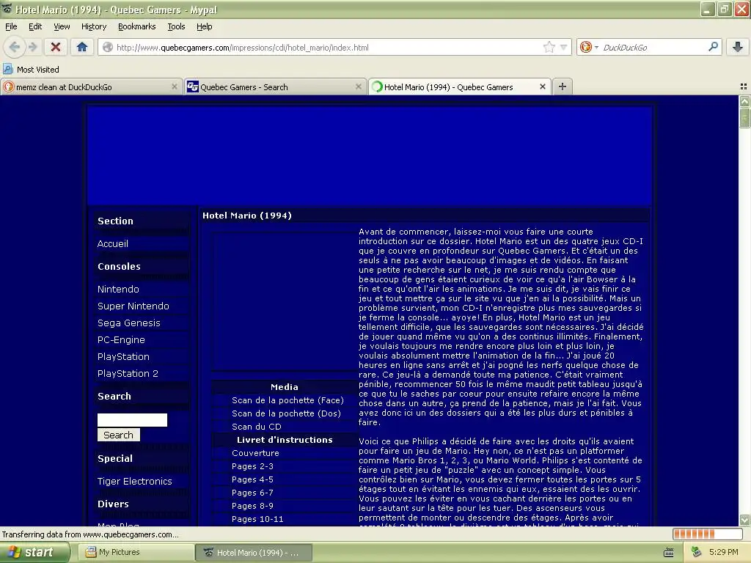Close the Quebec Gamers - Search tab
This screenshot has width=751, height=563.
click(358, 87)
